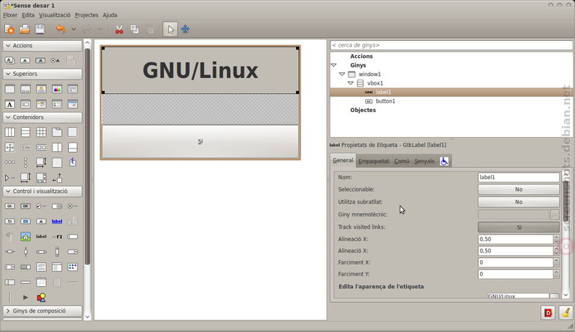
Task: Pick the Calendar widget
Action: click(42, 283)
